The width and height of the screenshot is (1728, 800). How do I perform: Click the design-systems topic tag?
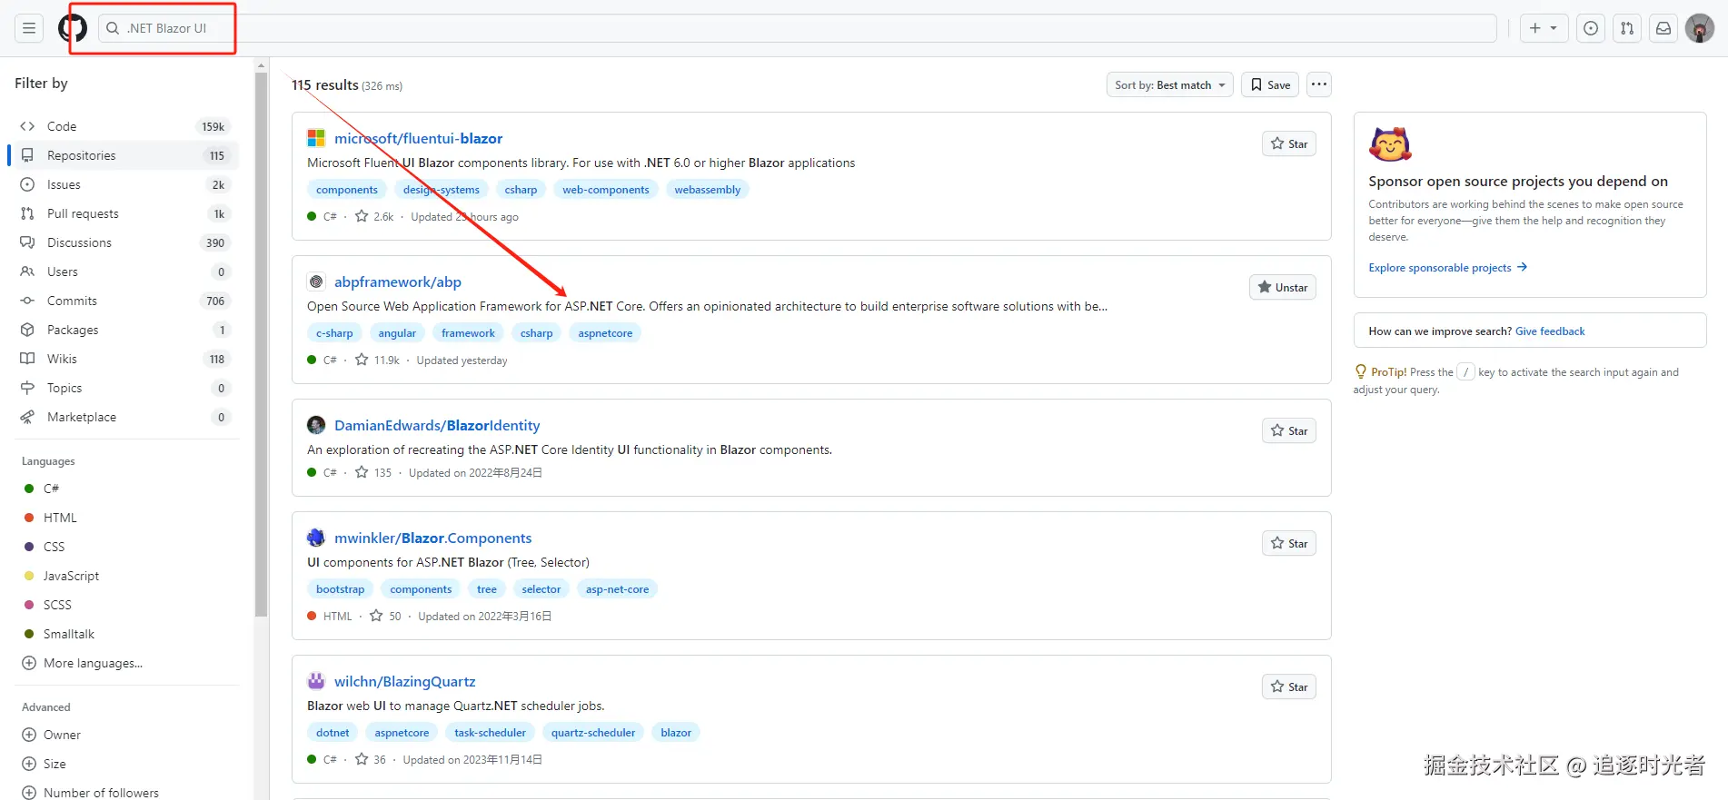pyautogui.click(x=442, y=190)
